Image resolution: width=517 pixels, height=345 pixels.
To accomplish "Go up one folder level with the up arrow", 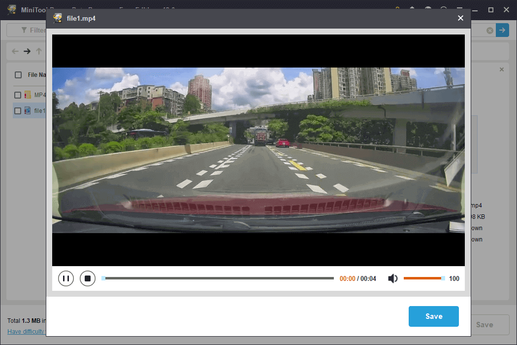I will (x=38, y=51).
